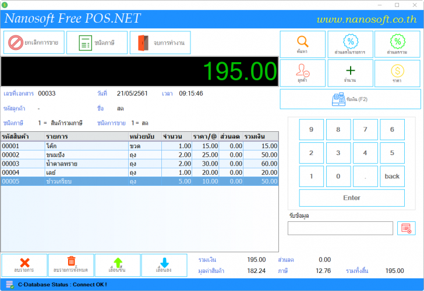
Task: Select the row for item 00004 เลย์
Action: (x=140, y=173)
